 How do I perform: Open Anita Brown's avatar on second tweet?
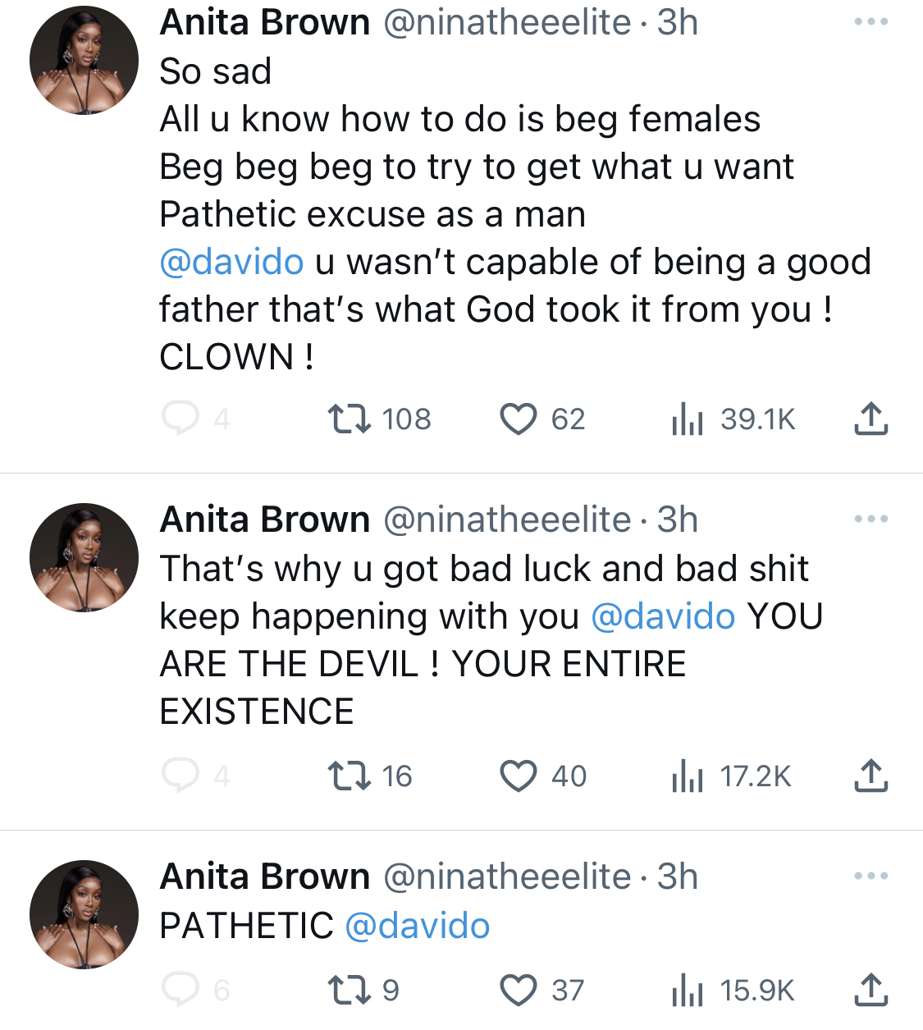(84, 557)
